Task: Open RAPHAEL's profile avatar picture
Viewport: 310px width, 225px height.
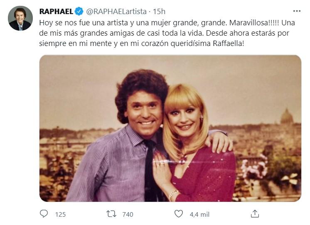Action: [x=20, y=18]
